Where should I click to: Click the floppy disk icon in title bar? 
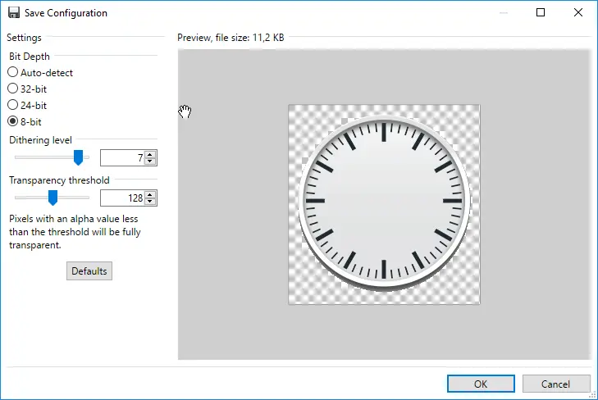pyautogui.click(x=14, y=13)
